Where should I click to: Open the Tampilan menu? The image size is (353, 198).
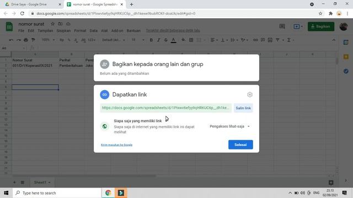(x=45, y=31)
